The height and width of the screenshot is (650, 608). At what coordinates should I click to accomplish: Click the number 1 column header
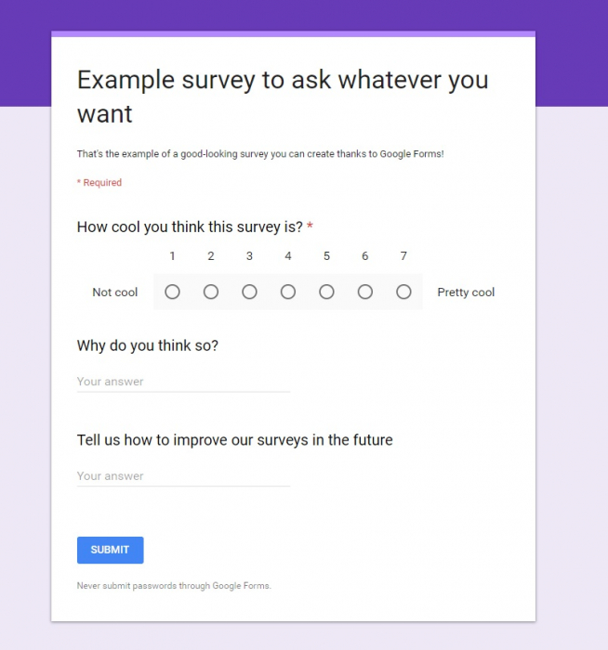172,256
